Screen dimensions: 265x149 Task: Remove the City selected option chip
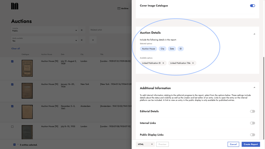tap(163, 49)
